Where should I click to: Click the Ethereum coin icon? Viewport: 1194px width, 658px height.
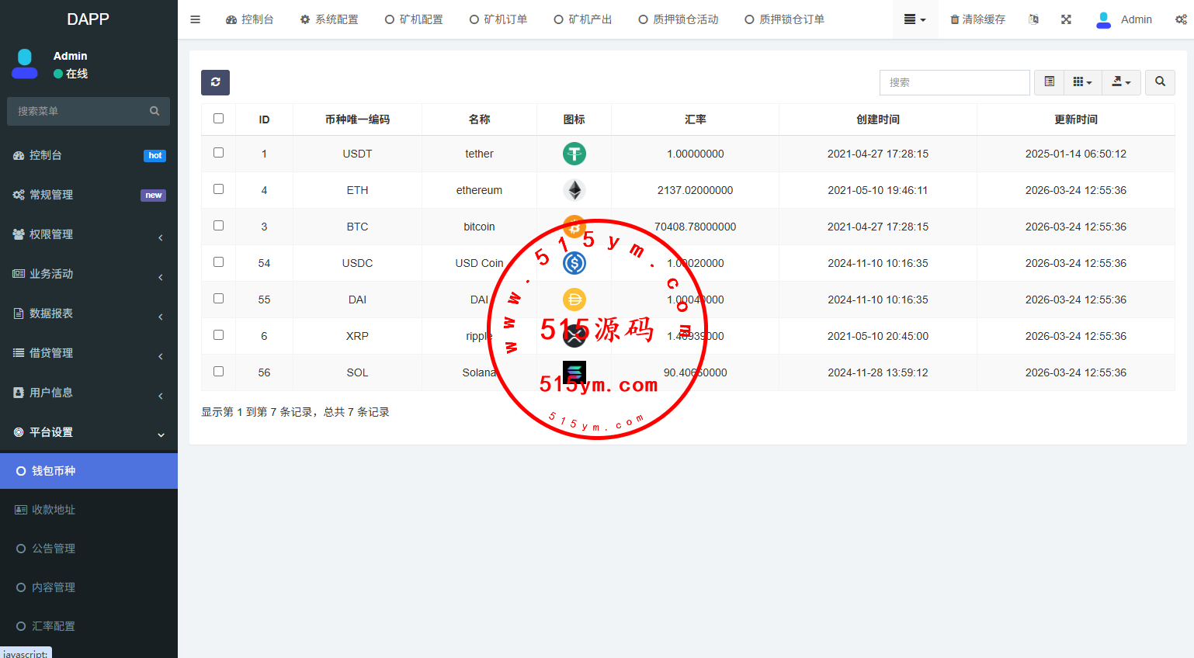pyautogui.click(x=574, y=190)
